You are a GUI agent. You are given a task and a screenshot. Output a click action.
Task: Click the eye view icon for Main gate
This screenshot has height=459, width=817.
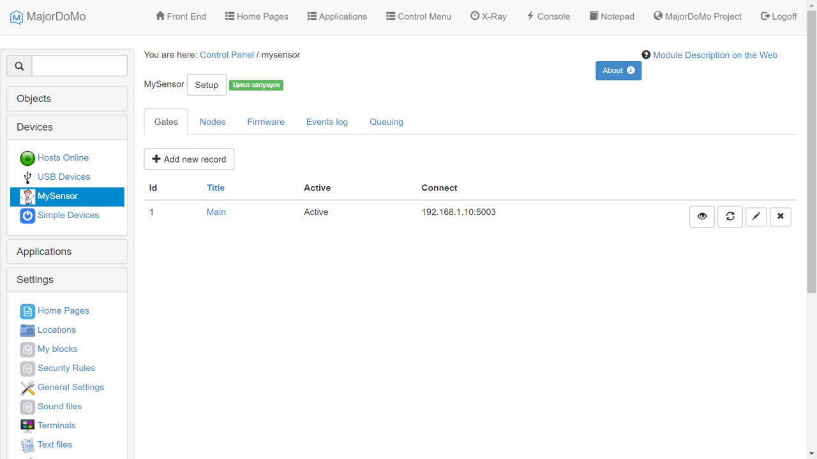[701, 217]
